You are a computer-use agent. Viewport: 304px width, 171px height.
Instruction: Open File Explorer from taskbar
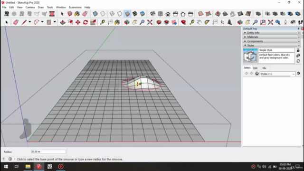tap(28, 167)
